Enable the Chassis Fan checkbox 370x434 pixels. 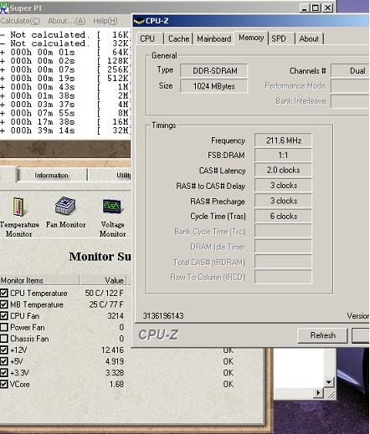[x=4, y=339]
